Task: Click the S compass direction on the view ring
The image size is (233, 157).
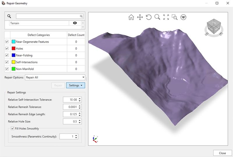Action: 206,34
